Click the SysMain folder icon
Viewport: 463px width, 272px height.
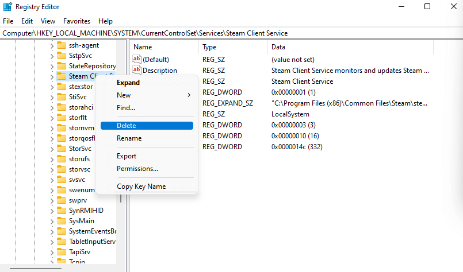pos(62,221)
